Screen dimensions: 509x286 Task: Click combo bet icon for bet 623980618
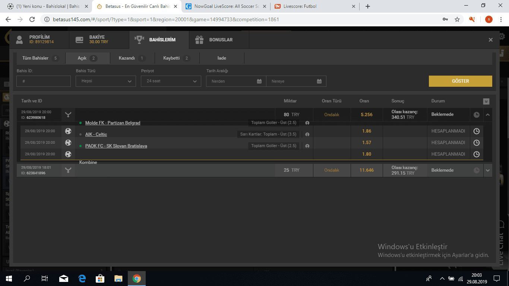tap(68, 115)
